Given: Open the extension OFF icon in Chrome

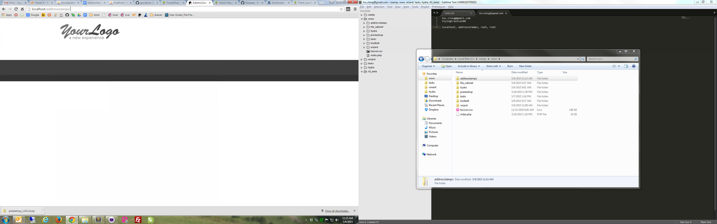Looking at the screenshot, I should (x=348, y=9).
